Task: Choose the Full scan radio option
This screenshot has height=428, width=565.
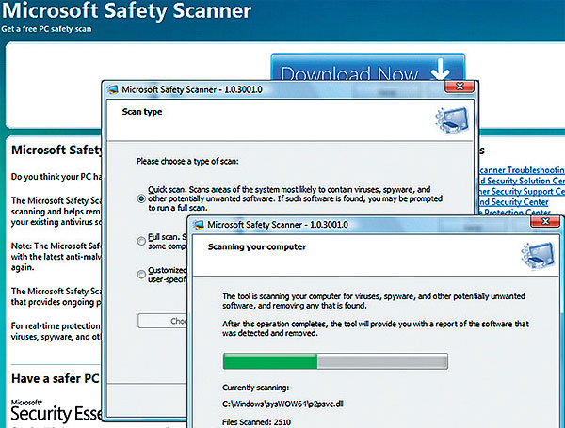Action: tap(141, 241)
